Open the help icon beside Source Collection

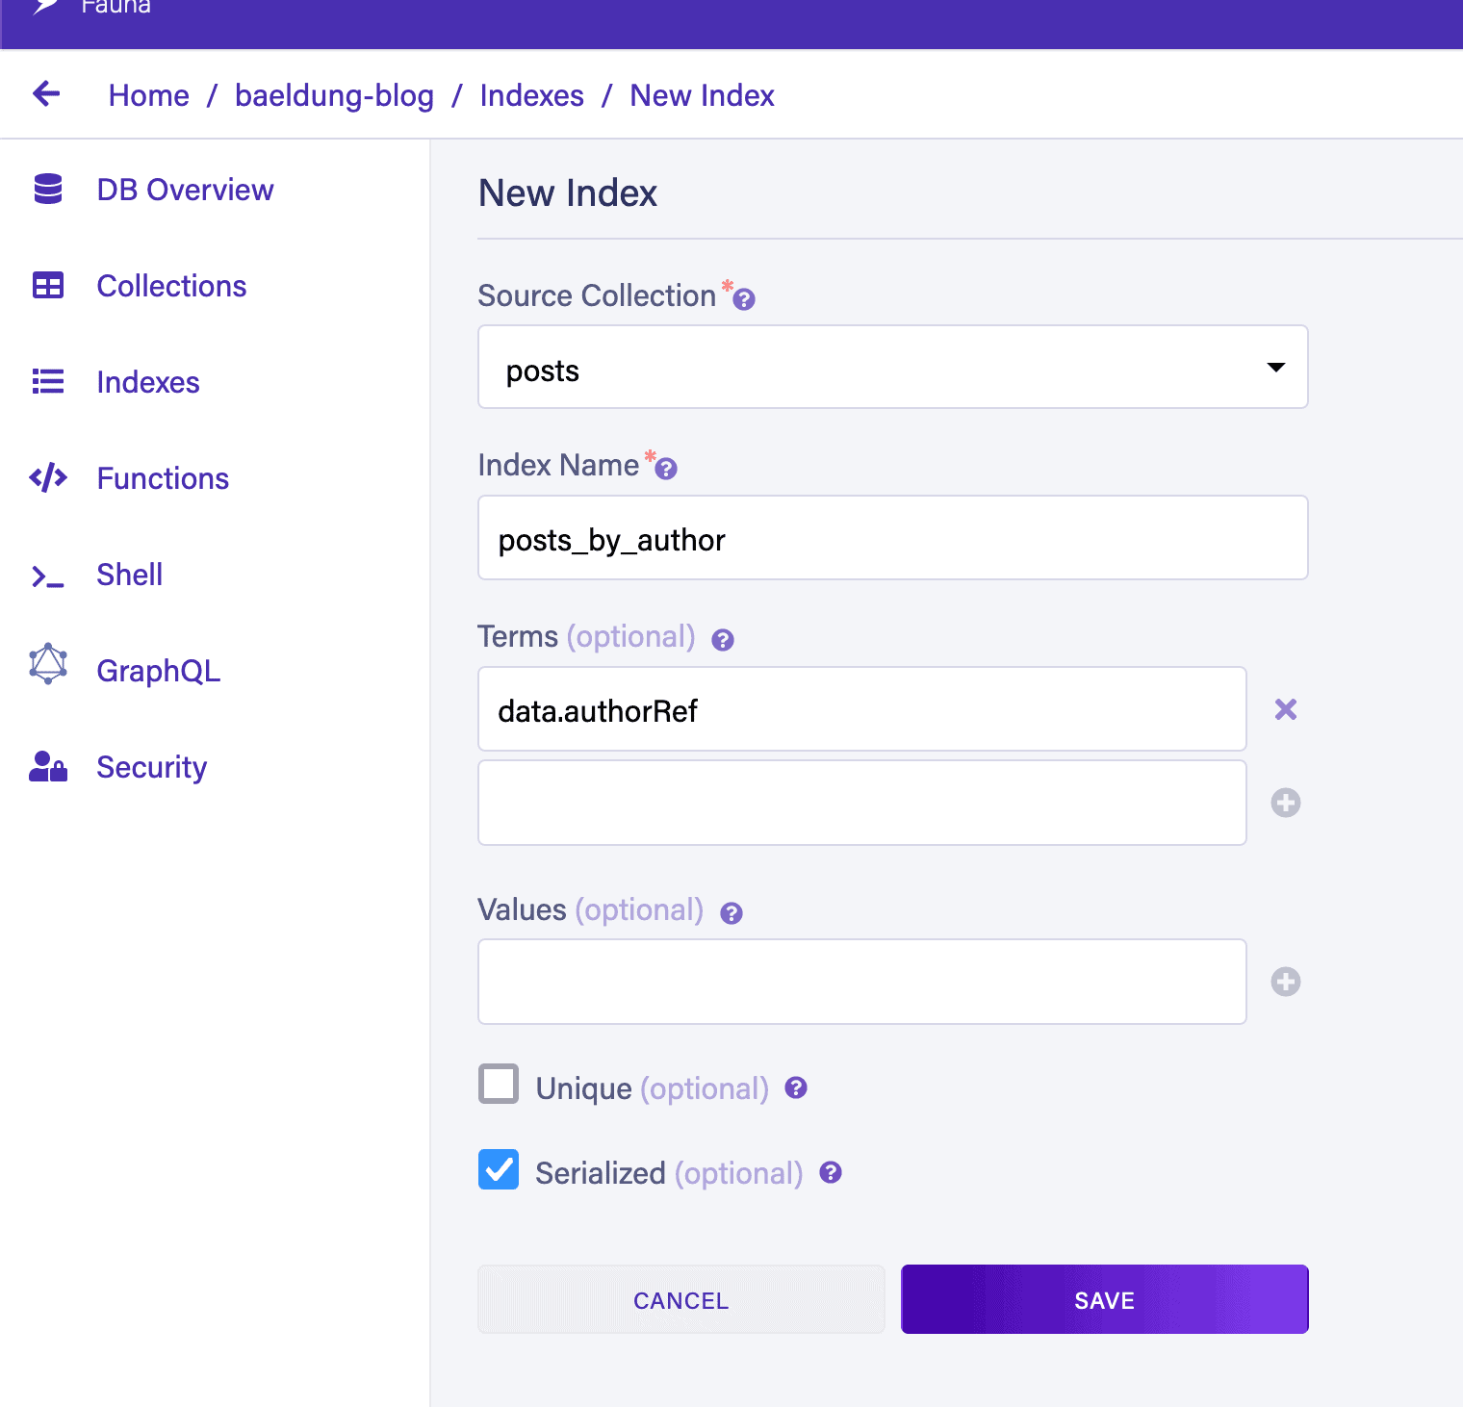744,299
